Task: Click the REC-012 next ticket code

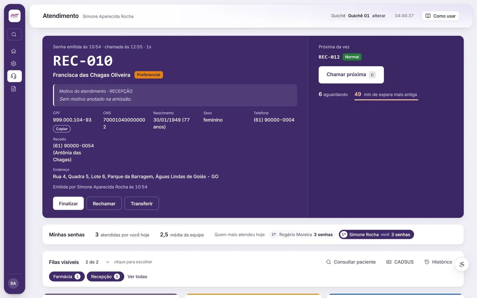Action: 329,57
